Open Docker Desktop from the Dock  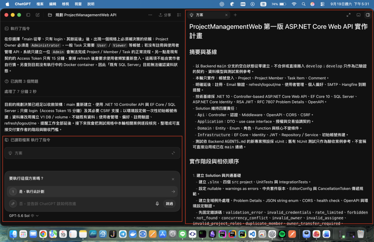(133, 234)
